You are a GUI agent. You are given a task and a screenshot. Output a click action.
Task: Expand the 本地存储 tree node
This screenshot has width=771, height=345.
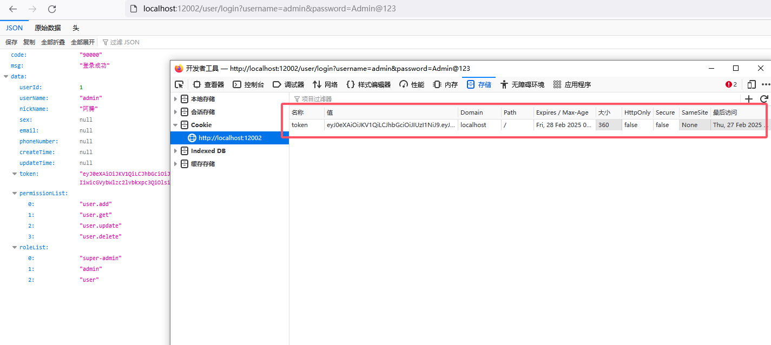click(175, 99)
